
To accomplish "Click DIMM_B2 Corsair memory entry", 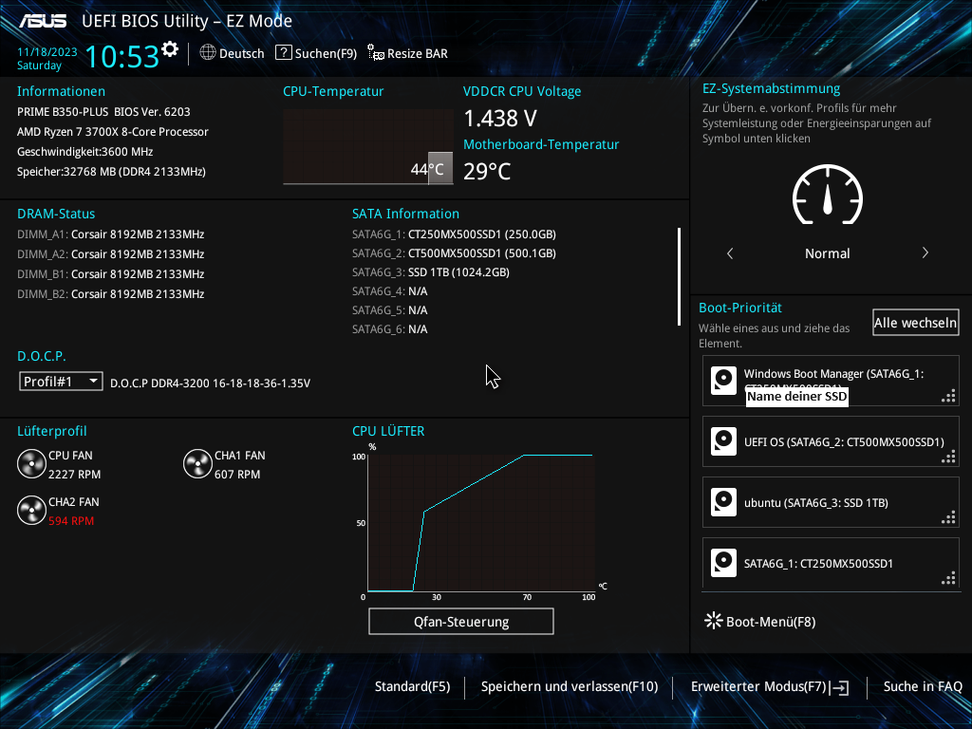I will (x=110, y=294).
